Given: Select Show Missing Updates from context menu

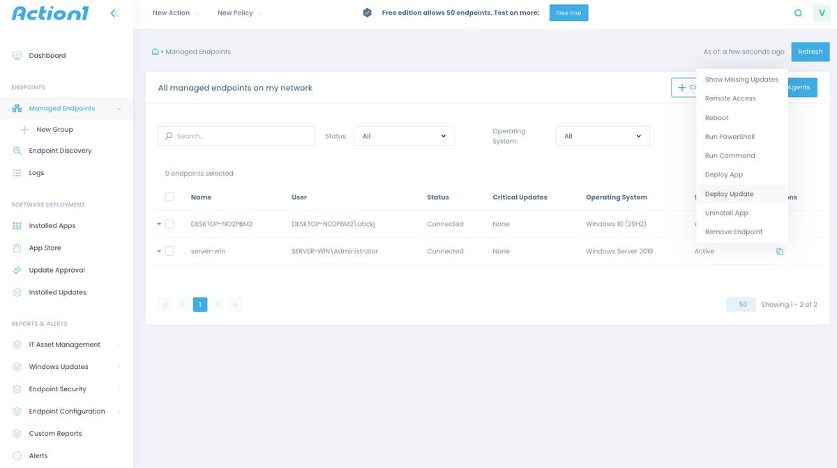Looking at the screenshot, I should [741, 80].
